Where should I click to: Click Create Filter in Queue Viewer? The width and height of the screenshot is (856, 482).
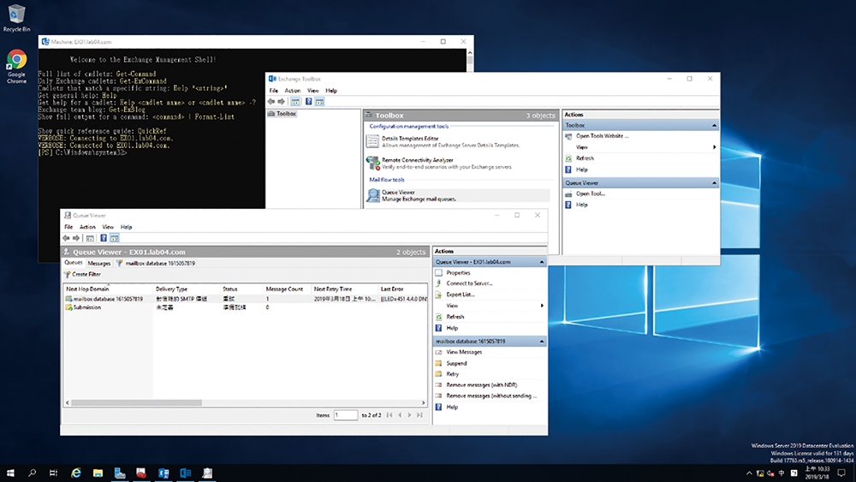82,274
